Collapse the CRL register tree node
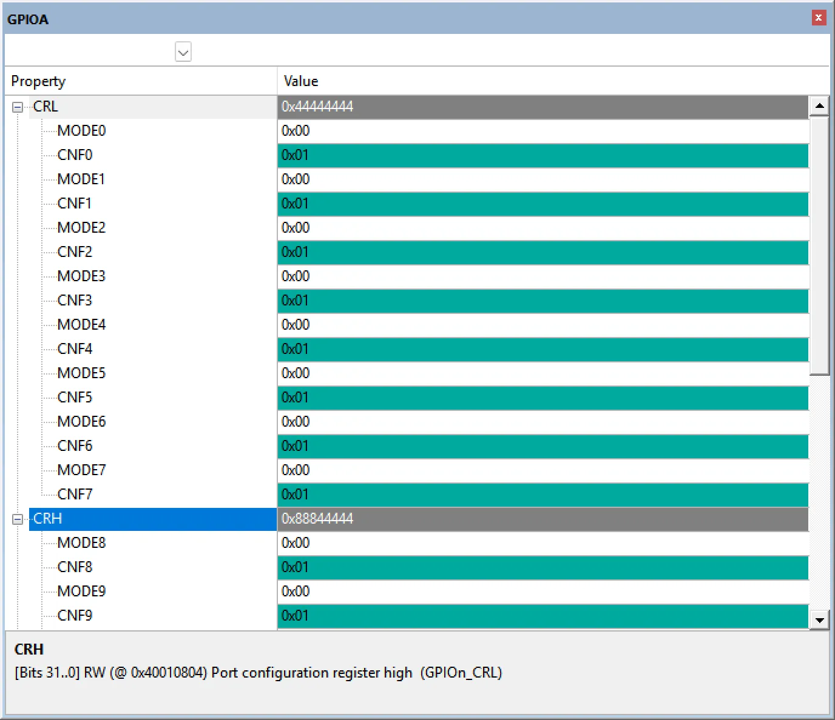The height and width of the screenshot is (720, 835). coord(18,107)
